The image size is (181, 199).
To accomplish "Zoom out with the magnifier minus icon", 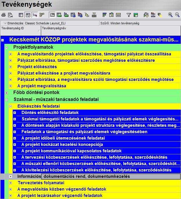I will coord(177,15).
